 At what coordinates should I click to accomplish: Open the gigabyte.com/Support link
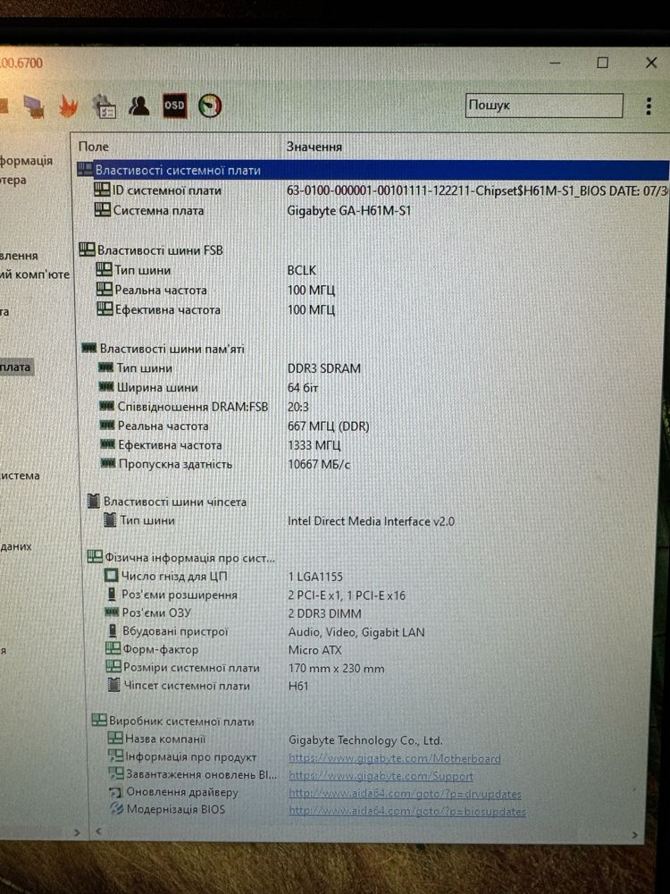(381, 777)
